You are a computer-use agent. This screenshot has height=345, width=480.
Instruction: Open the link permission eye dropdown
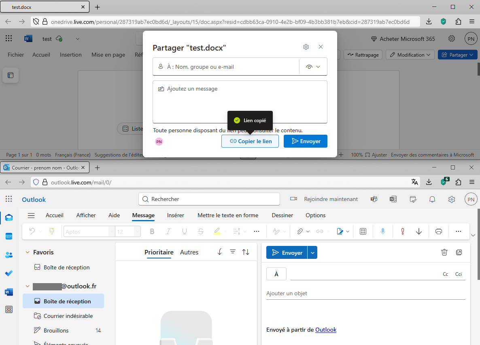[x=313, y=67]
